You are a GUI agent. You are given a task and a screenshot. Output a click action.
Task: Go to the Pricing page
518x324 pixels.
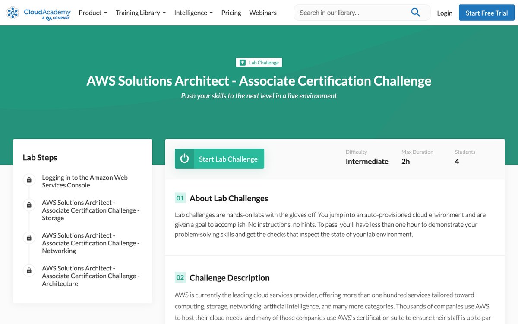coord(231,13)
